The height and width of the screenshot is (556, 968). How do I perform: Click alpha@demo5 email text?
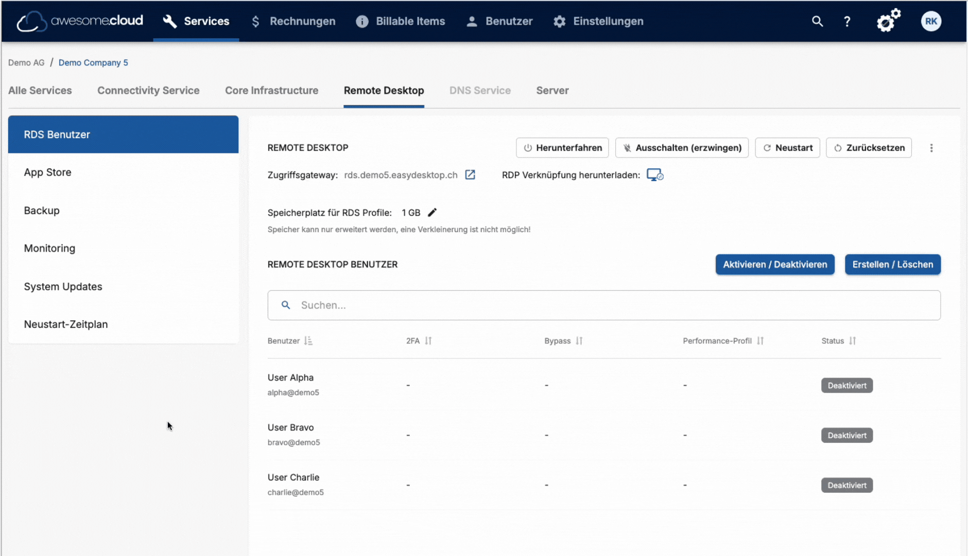tap(293, 392)
